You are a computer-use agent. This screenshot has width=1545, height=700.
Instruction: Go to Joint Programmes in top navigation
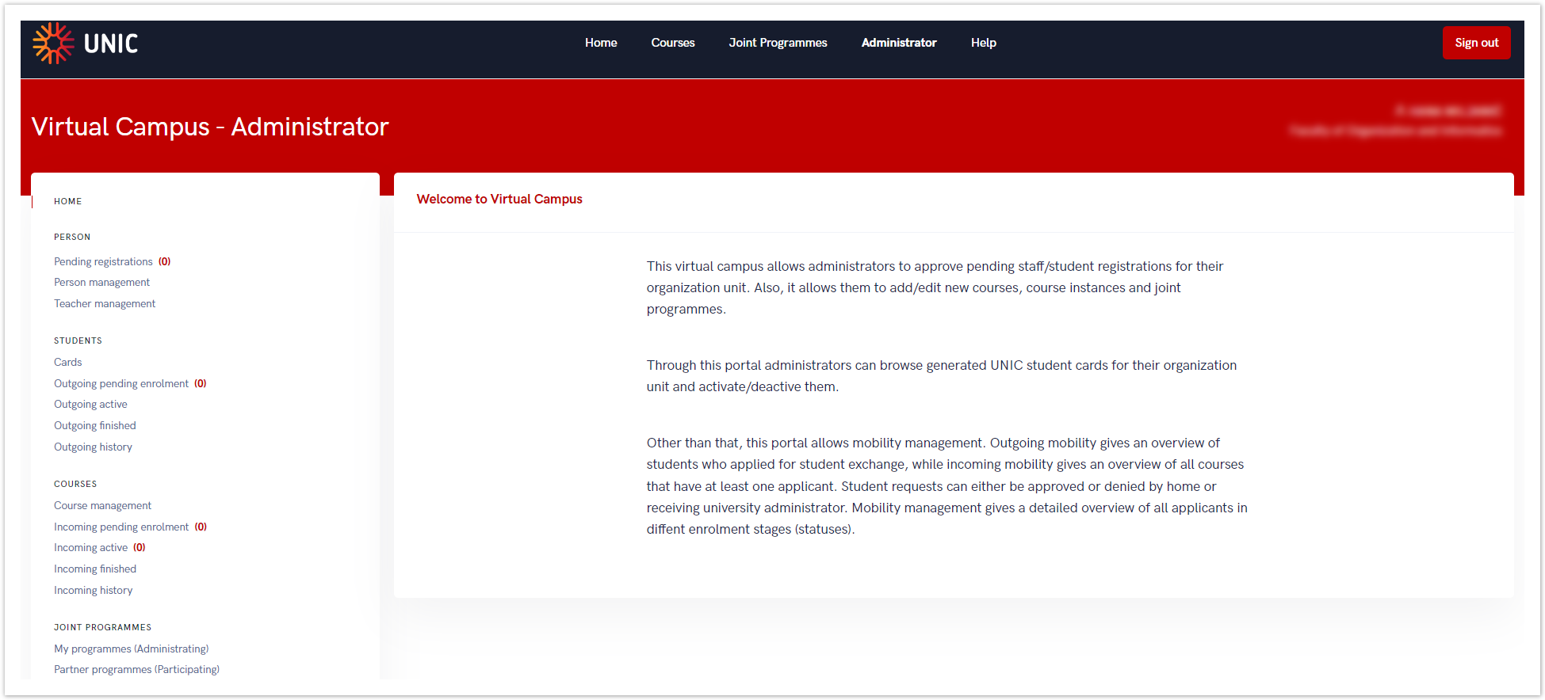coord(778,43)
